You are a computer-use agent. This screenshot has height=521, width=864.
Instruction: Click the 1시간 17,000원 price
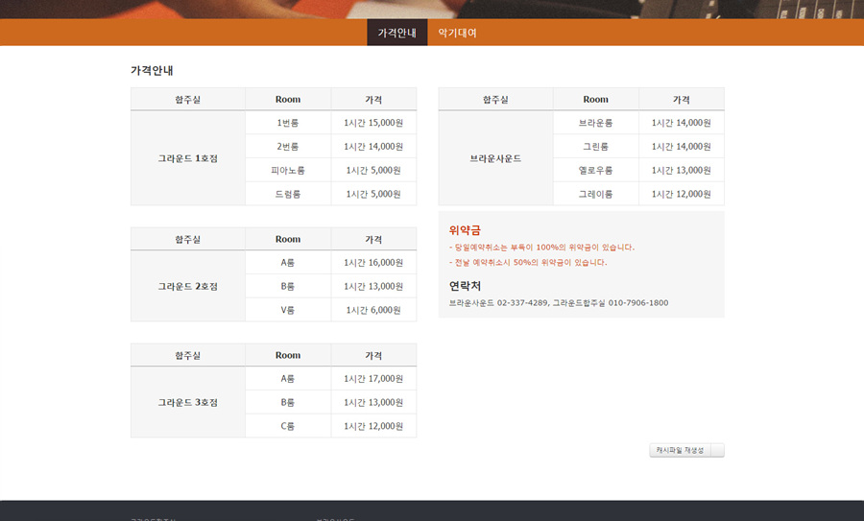373,379
